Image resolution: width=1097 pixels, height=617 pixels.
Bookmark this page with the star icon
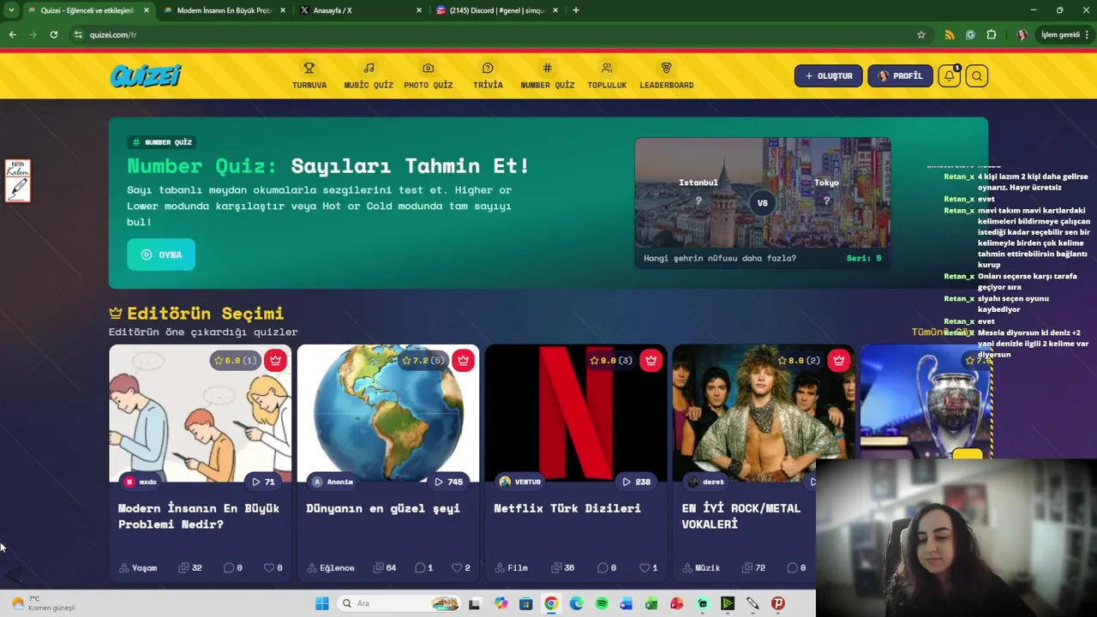(x=921, y=34)
